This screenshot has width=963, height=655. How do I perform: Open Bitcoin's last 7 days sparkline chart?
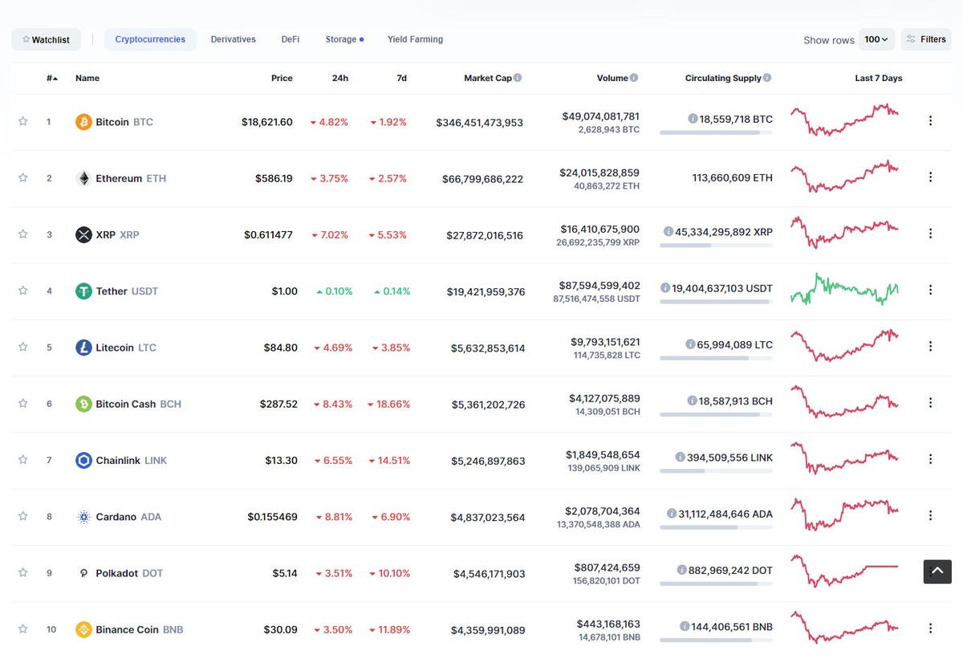pos(844,120)
